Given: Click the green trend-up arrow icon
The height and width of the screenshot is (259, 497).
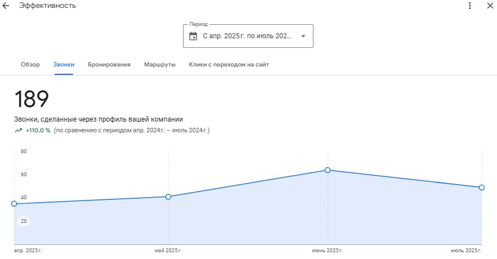Looking at the screenshot, I should [x=18, y=130].
